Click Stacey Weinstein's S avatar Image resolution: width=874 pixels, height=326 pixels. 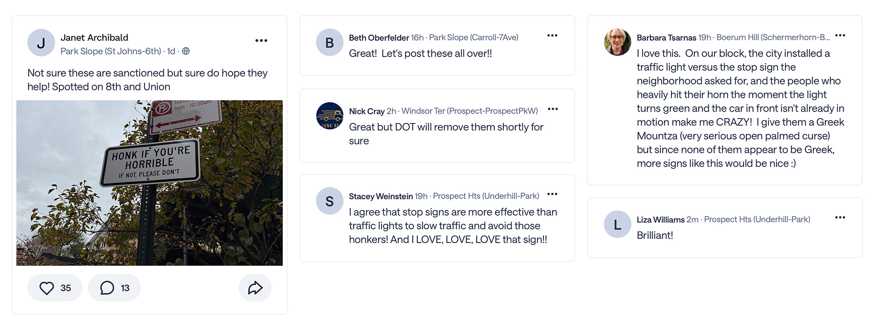pyautogui.click(x=329, y=201)
